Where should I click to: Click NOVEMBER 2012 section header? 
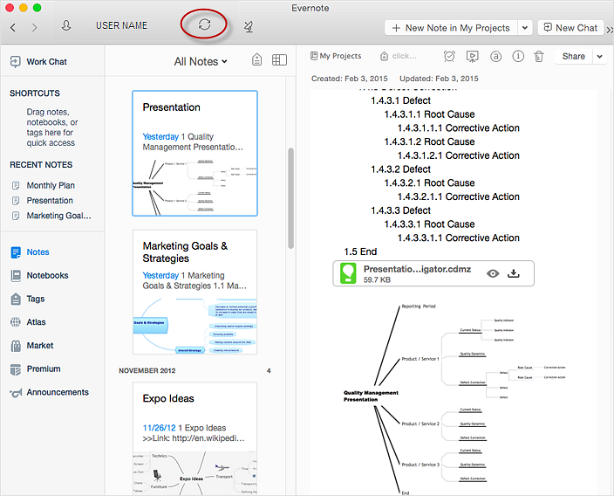pos(147,370)
